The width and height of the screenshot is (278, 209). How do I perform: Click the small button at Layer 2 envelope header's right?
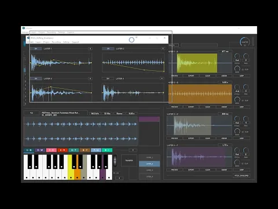point(163,49)
